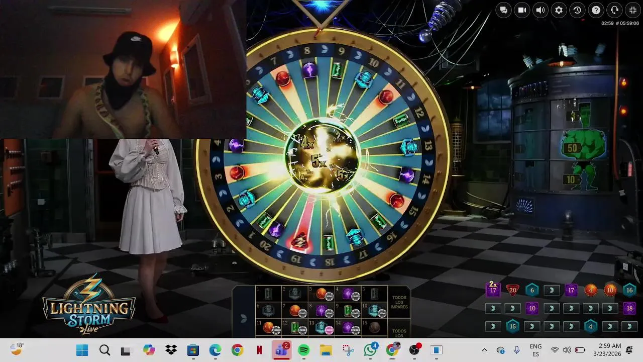Screen dimensions: 643x362
Task: Open the game history clock icon
Action: [577, 10]
